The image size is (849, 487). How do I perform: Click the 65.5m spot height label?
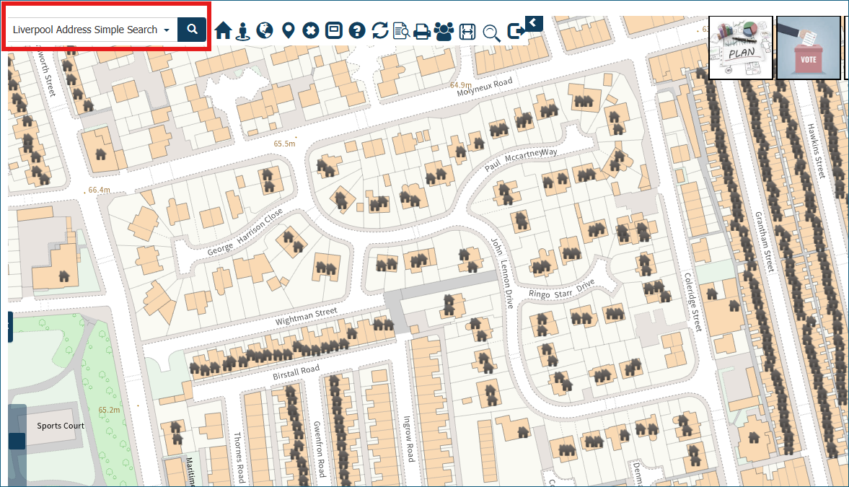click(284, 144)
